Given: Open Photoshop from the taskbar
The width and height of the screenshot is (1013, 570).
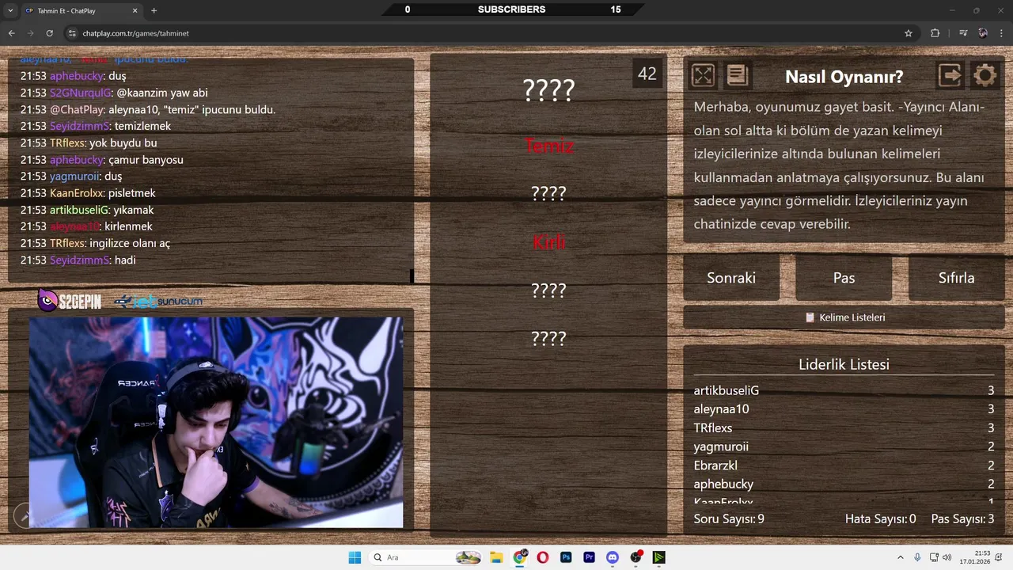Looking at the screenshot, I should click(x=566, y=557).
